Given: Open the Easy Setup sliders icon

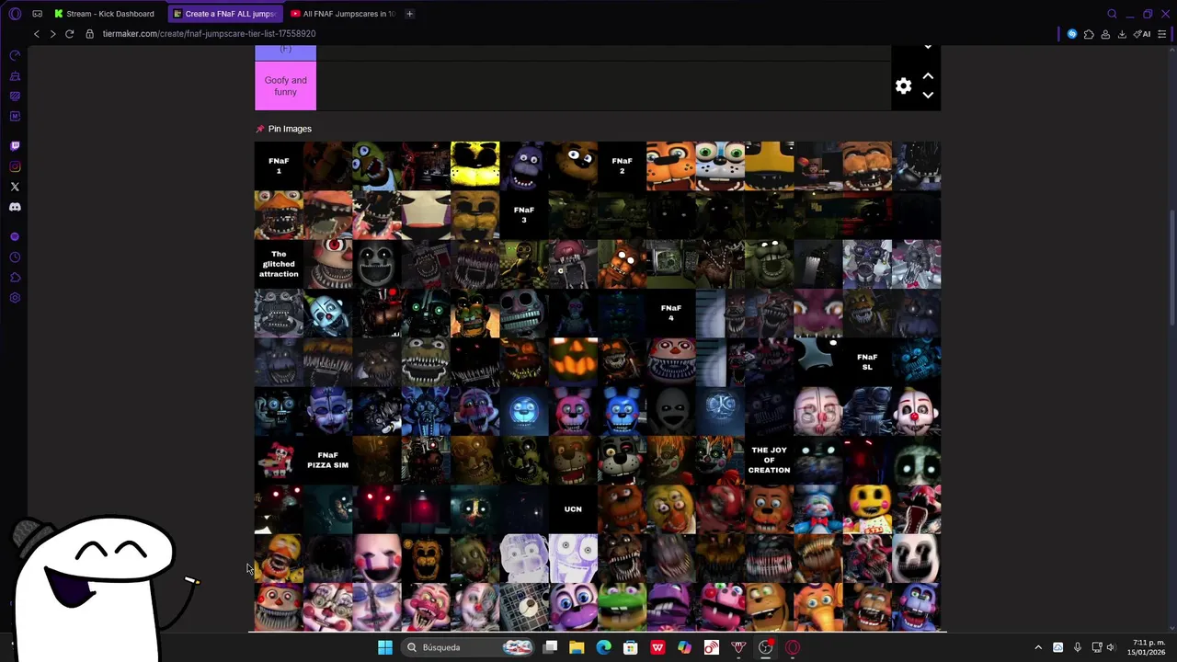Looking at the screenshot, I should click(1162, 34).
